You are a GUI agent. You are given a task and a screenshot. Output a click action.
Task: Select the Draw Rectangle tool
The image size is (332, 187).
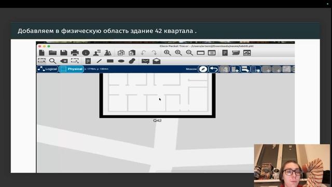pyautogui.click(x=110, y=61)
